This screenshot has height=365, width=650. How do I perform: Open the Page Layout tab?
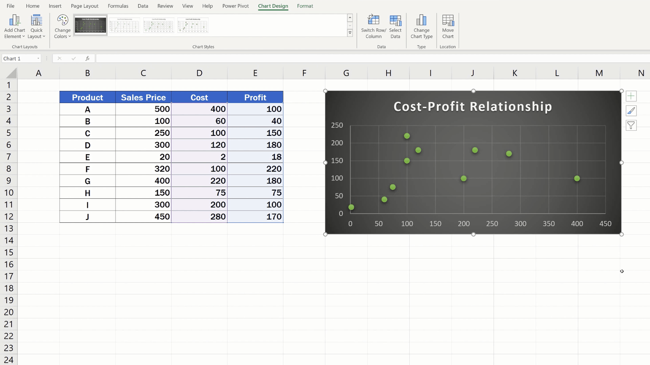point(84,6)
